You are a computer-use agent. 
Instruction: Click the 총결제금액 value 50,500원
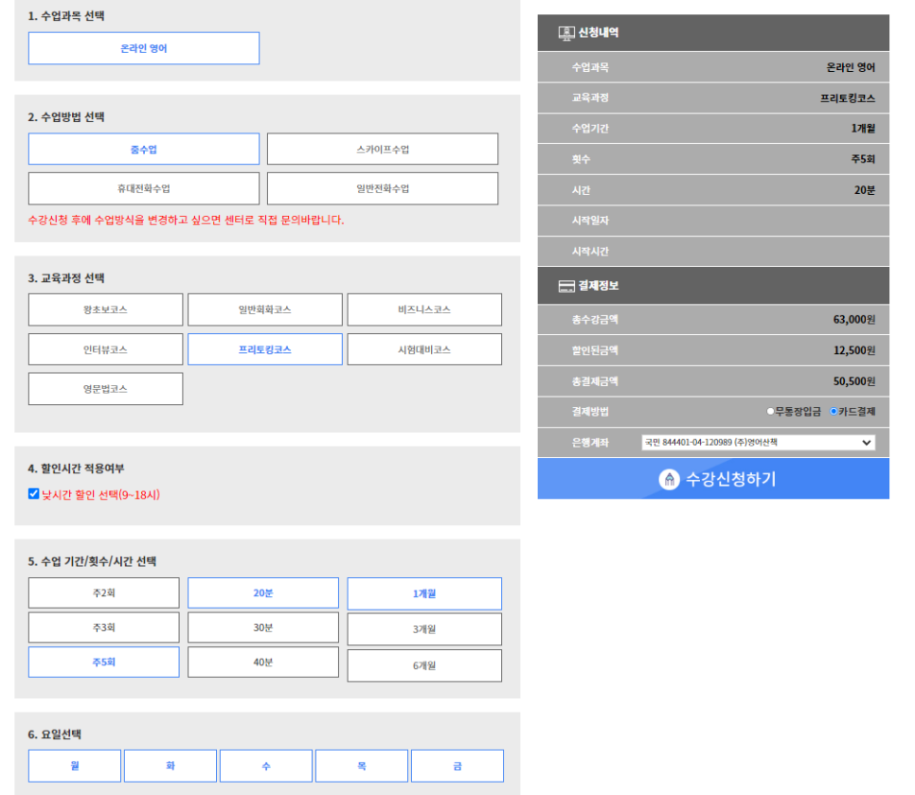coord(854,381)
